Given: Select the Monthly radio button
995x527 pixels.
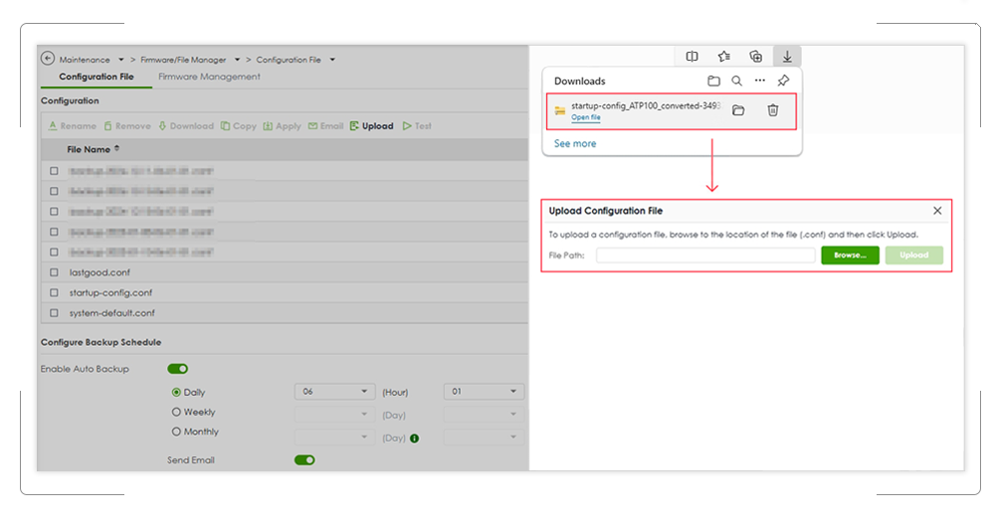Looking at the screenshot, I should (176, 432).
